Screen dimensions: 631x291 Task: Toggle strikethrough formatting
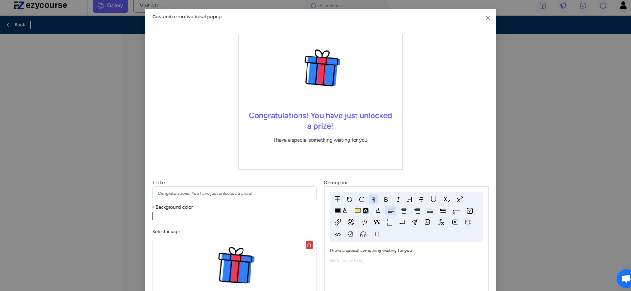[x=421, y=199]
